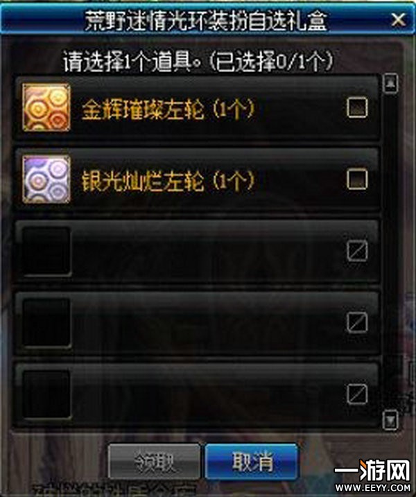Image resolution: width=416 pixels, height=497 pixels.
Task: Click the disabled checkbox in the fifth row
Action: click(x=357, y=394)
